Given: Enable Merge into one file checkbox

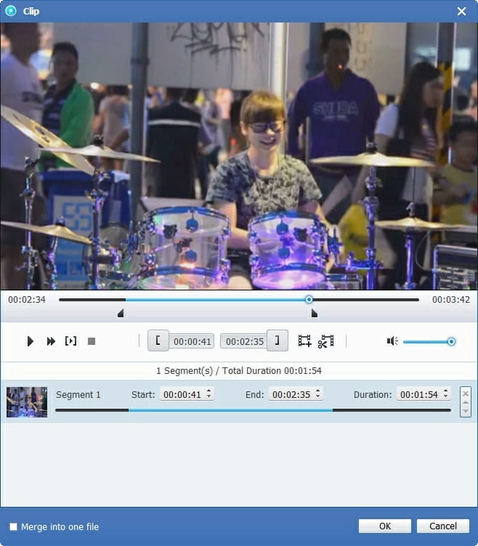Looking at the screenshot, I should [x=13, y=526].
